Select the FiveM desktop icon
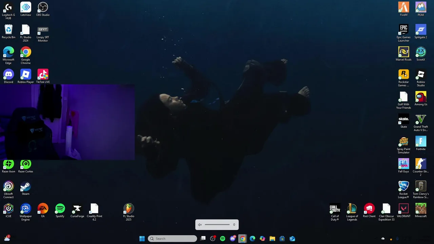Screen dimensions: 434x244 click(x=403, y=9)
